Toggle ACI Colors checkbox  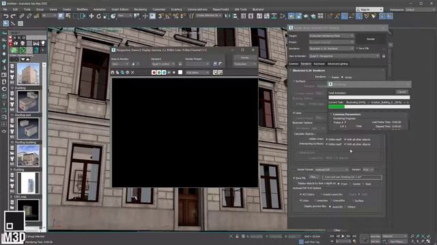point(300,195)
